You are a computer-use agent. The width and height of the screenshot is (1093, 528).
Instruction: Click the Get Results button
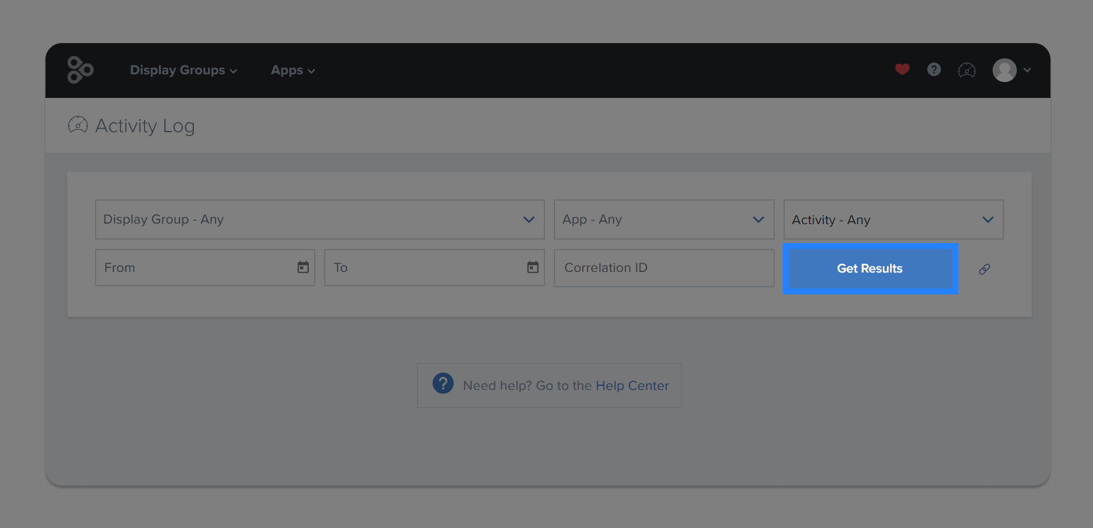point(870,268)
